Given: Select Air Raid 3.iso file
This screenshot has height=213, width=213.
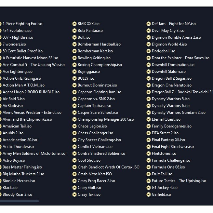Looking at the screenshot, I should [x=14, y=99].
